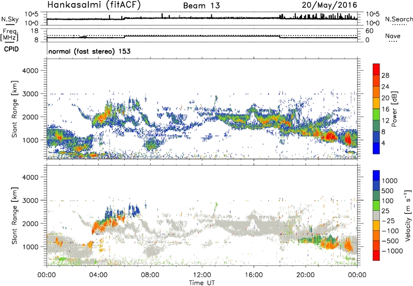Viewport: 413px width, 286px height.
Task: Click the 20 label on the Power colorbar
Action: point(385,98)
